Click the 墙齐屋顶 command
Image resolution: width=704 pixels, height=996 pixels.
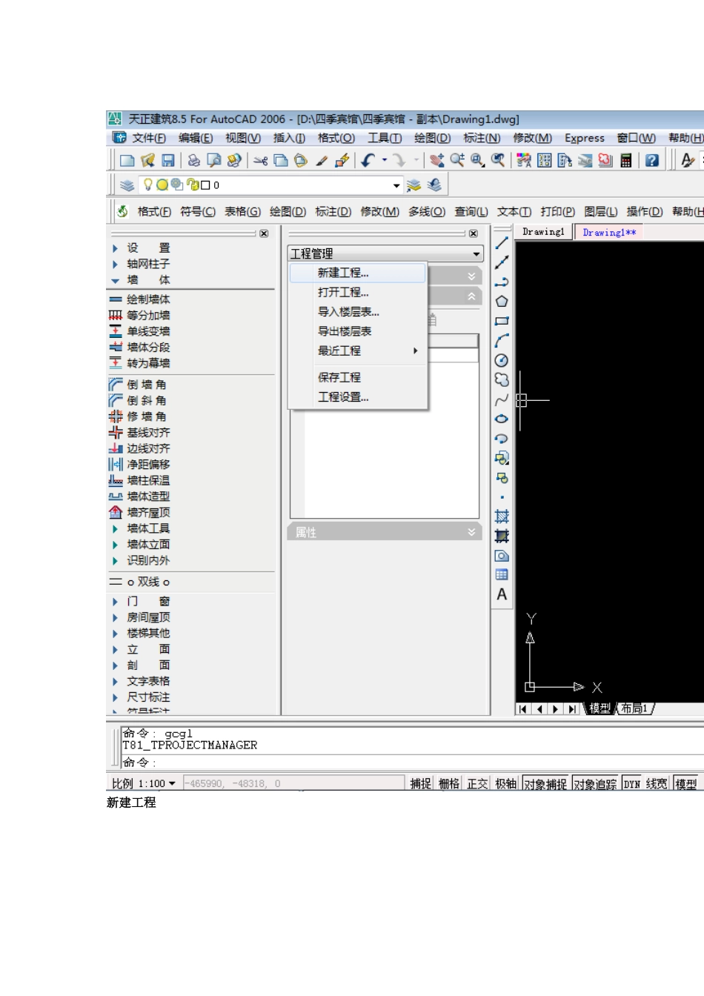click(x=140, y=512)
